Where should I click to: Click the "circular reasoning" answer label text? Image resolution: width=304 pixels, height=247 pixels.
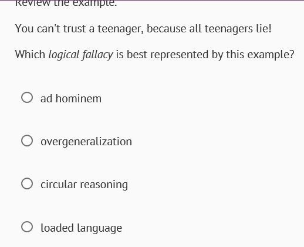click(x=85, y=185)
